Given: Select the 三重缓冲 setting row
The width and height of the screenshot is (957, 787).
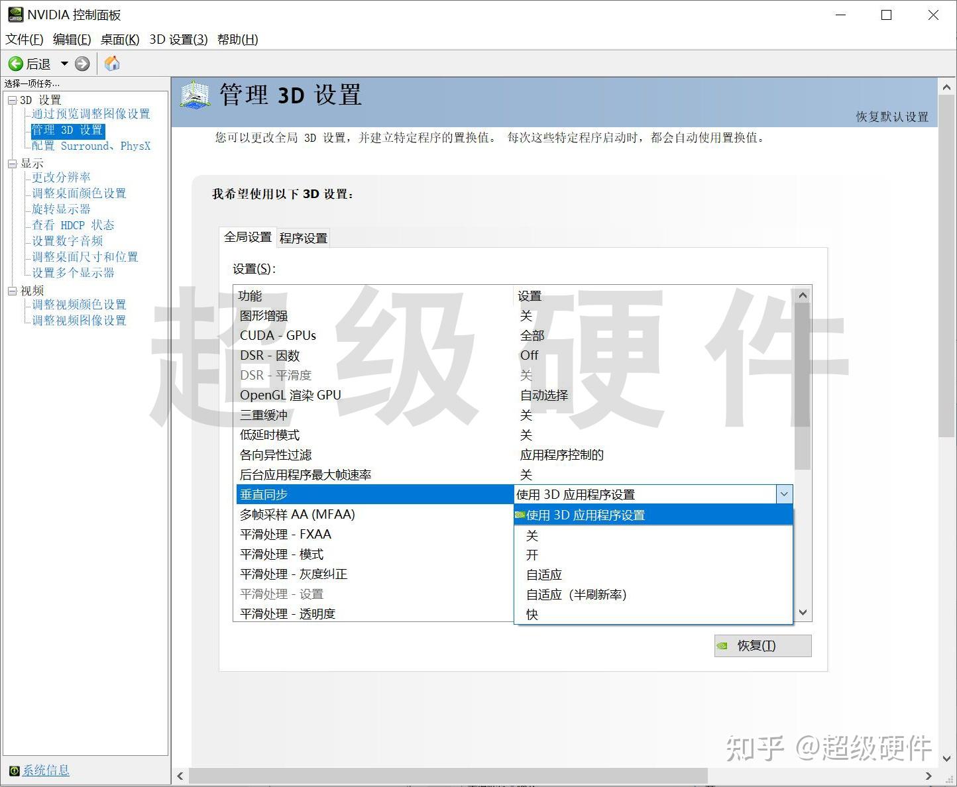Looking at the screenshot, I should pyautogui.click(x=514, y=415).
